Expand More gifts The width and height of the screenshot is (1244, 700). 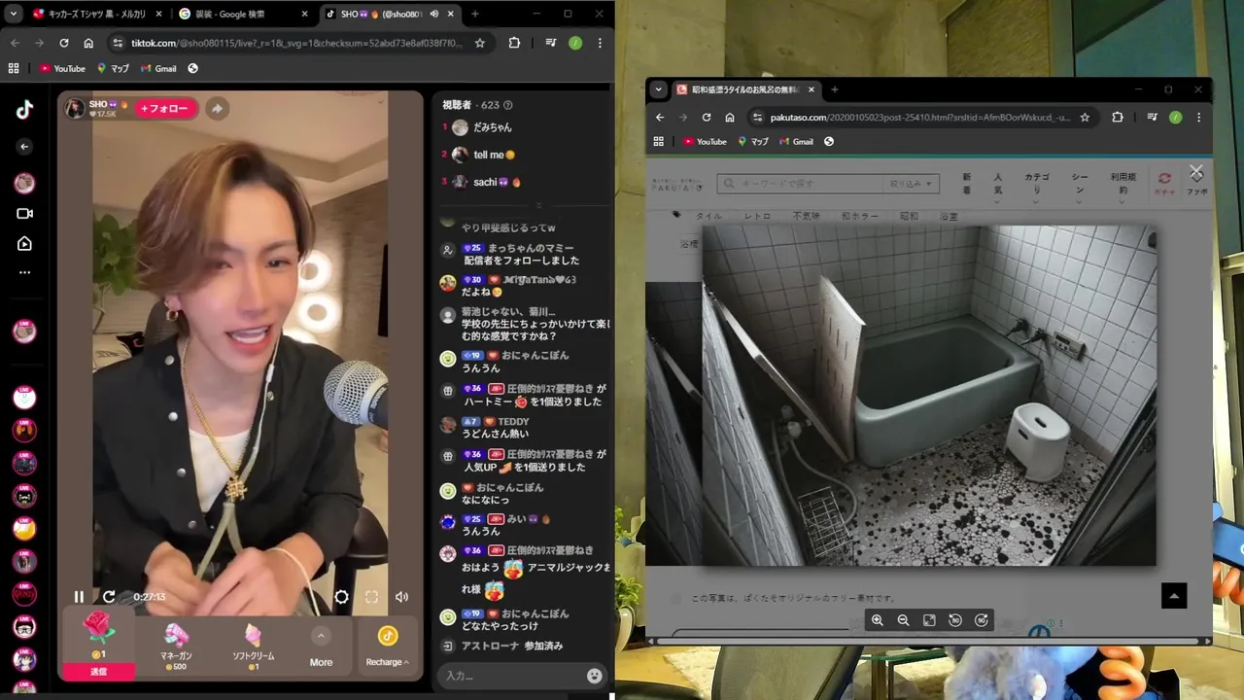(321, 647)
